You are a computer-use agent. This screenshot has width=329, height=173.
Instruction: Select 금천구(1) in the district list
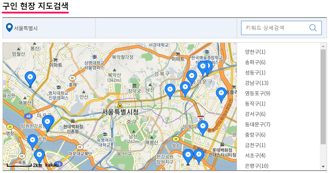tap(255, 145)
